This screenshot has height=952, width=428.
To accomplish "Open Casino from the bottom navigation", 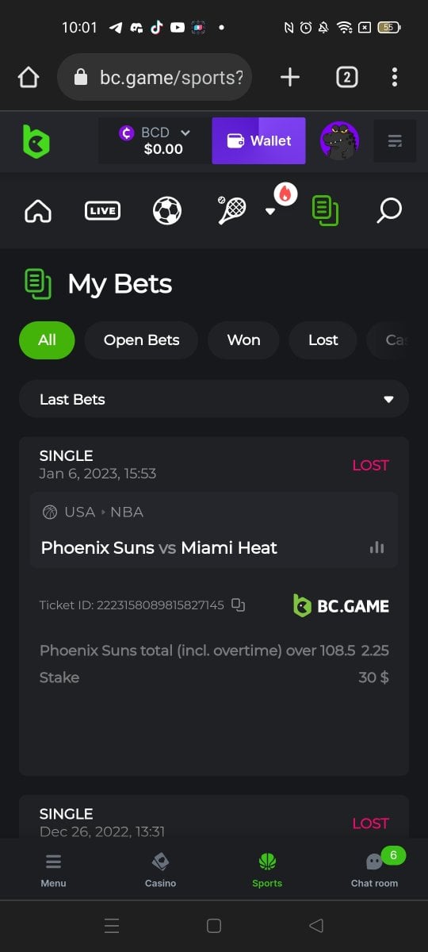I will tap(160, 869).
